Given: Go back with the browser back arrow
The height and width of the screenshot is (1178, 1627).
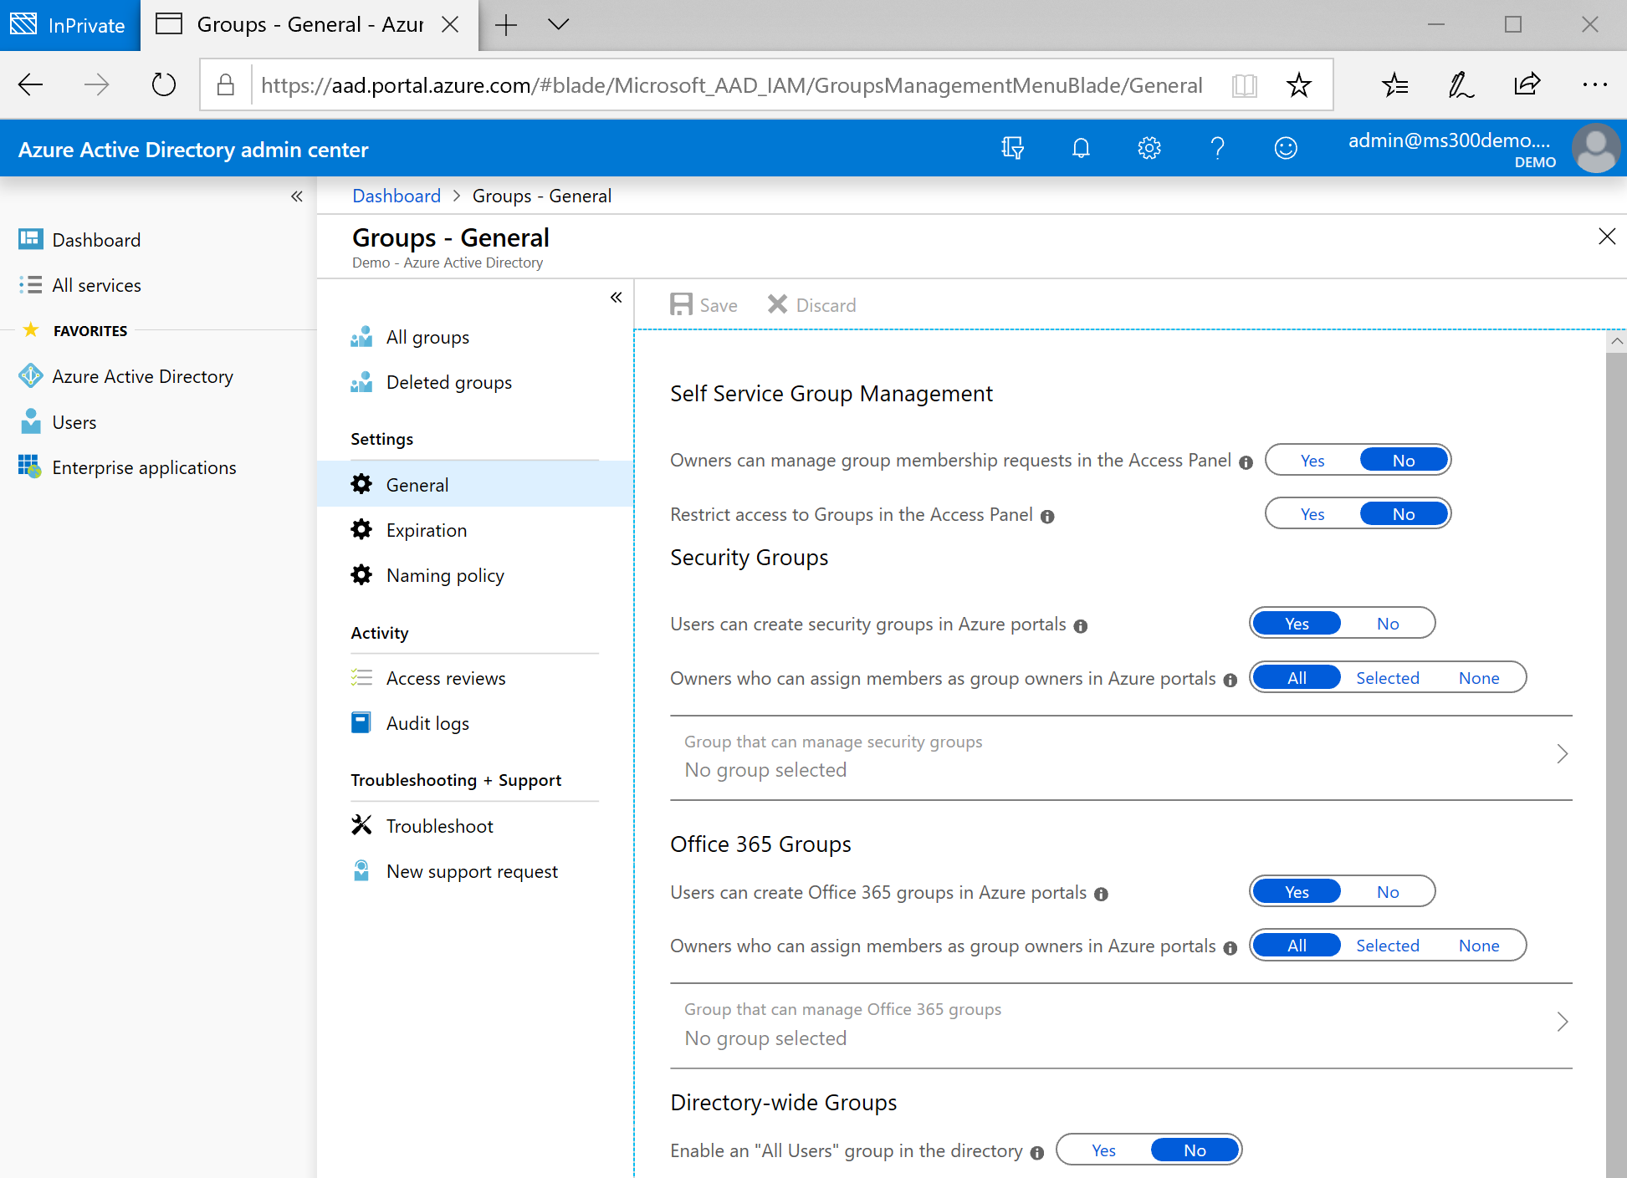Looking at the screenshot, I should click(31, 84).
